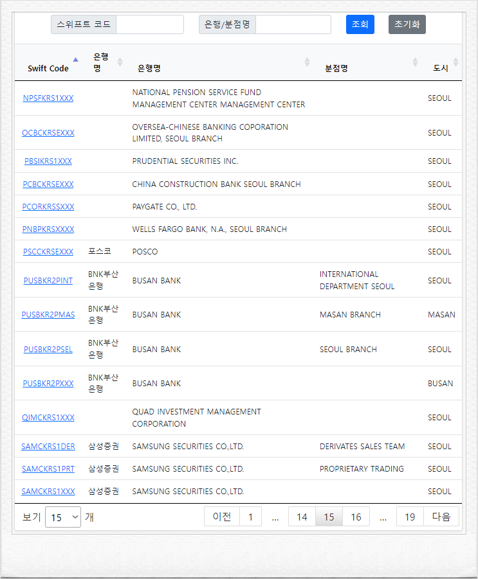The width and height of the screenshot is (478, 579).
Task: Click the Swift Code column header label
Action: point(48,69)
